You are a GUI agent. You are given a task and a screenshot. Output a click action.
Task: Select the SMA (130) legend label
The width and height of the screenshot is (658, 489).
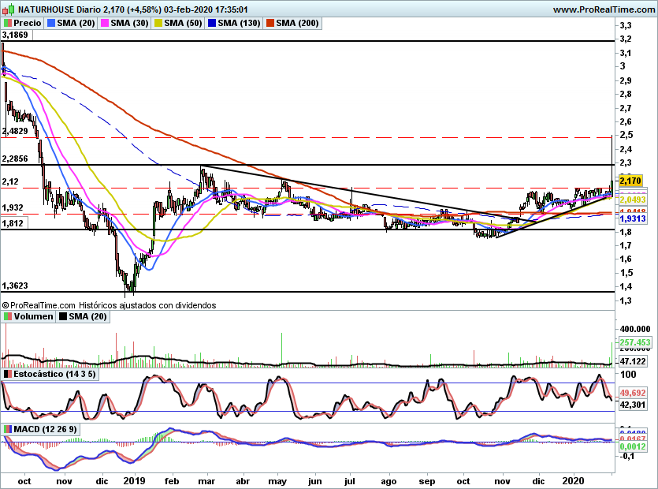coord(239,23)
